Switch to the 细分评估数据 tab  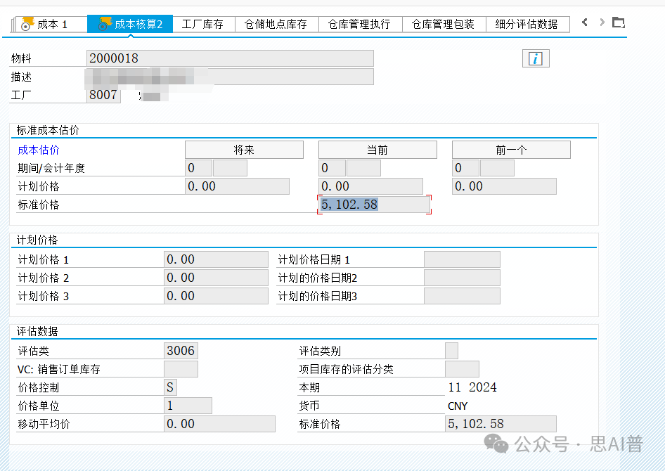click(x=527, y=24)
